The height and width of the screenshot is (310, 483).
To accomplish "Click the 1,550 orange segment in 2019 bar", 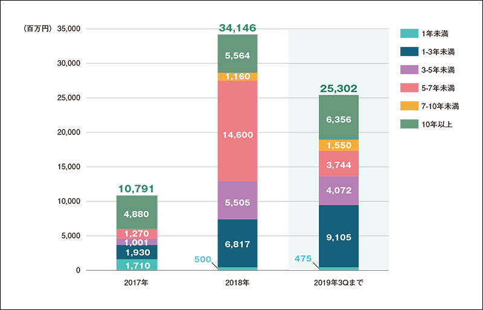I will point(339,145).
